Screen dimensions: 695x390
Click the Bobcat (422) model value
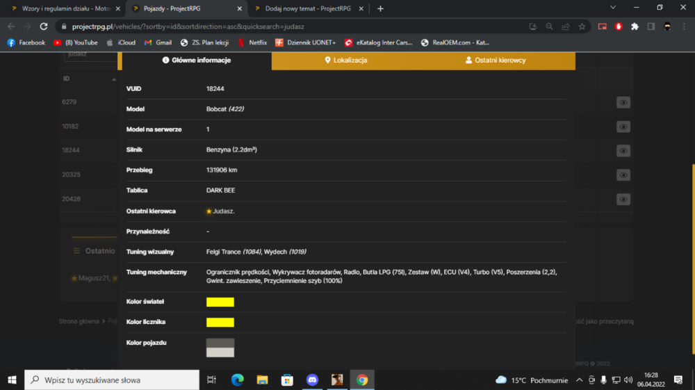tap(225, 109)
